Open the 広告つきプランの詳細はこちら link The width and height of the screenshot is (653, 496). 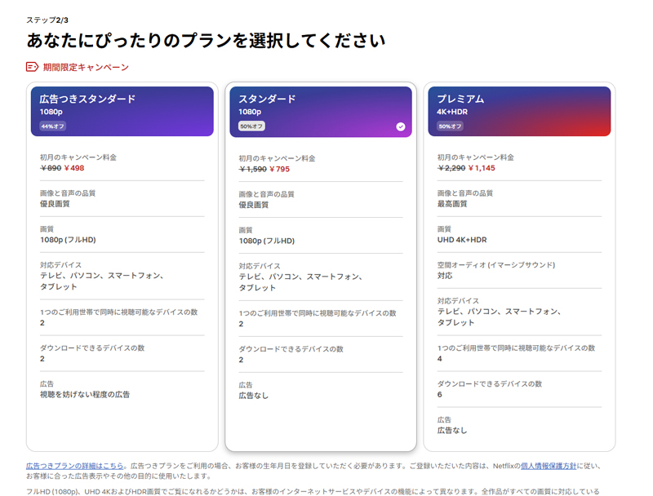75,466
